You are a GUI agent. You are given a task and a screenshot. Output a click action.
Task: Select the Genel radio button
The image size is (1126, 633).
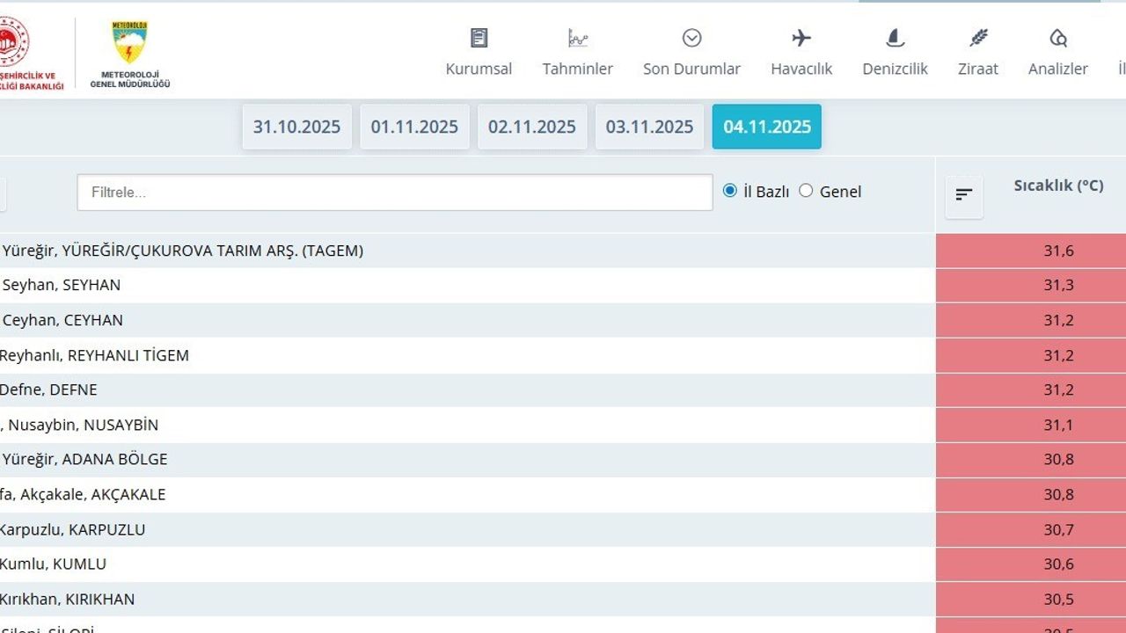pos(806,191)
